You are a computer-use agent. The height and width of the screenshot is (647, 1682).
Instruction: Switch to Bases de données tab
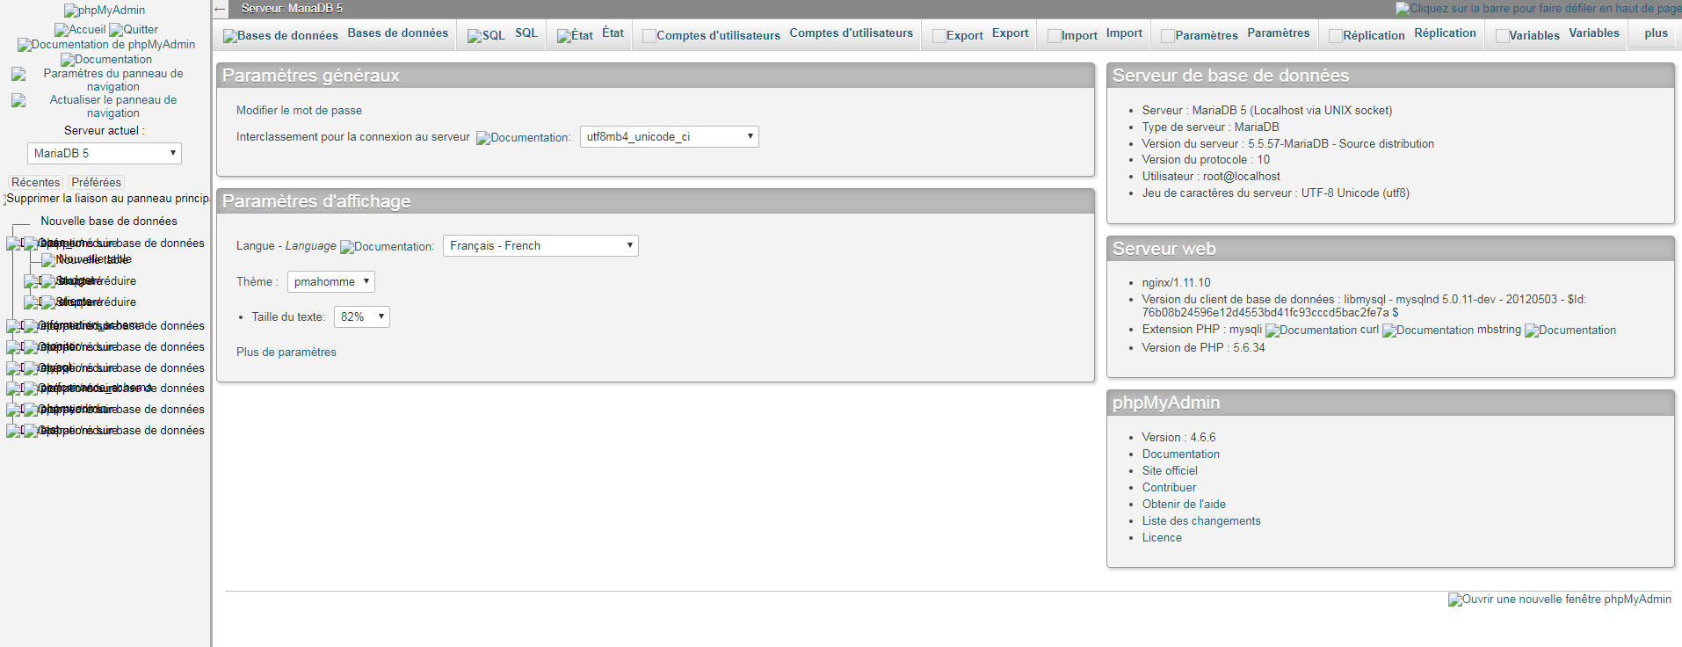point(336,34)
